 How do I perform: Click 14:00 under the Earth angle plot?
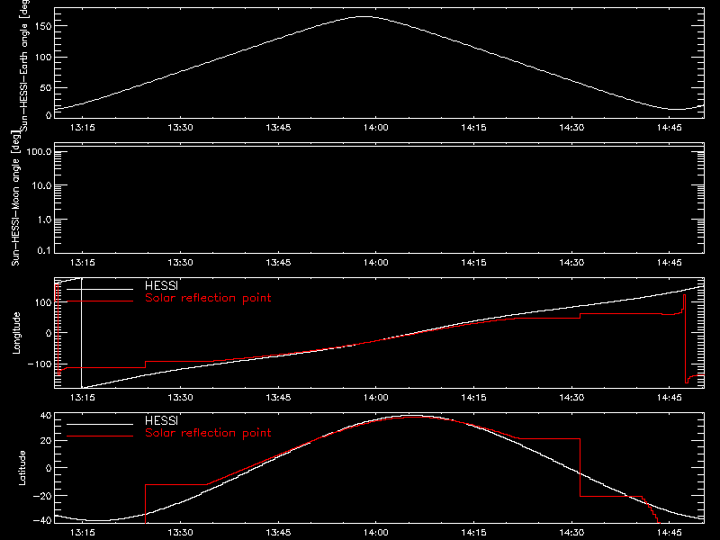pyautogui.click(x=376, y=128)
